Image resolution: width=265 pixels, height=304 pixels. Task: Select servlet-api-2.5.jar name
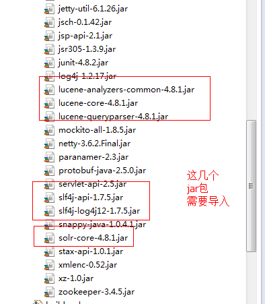pyautogui.click(x=92, y=184)
